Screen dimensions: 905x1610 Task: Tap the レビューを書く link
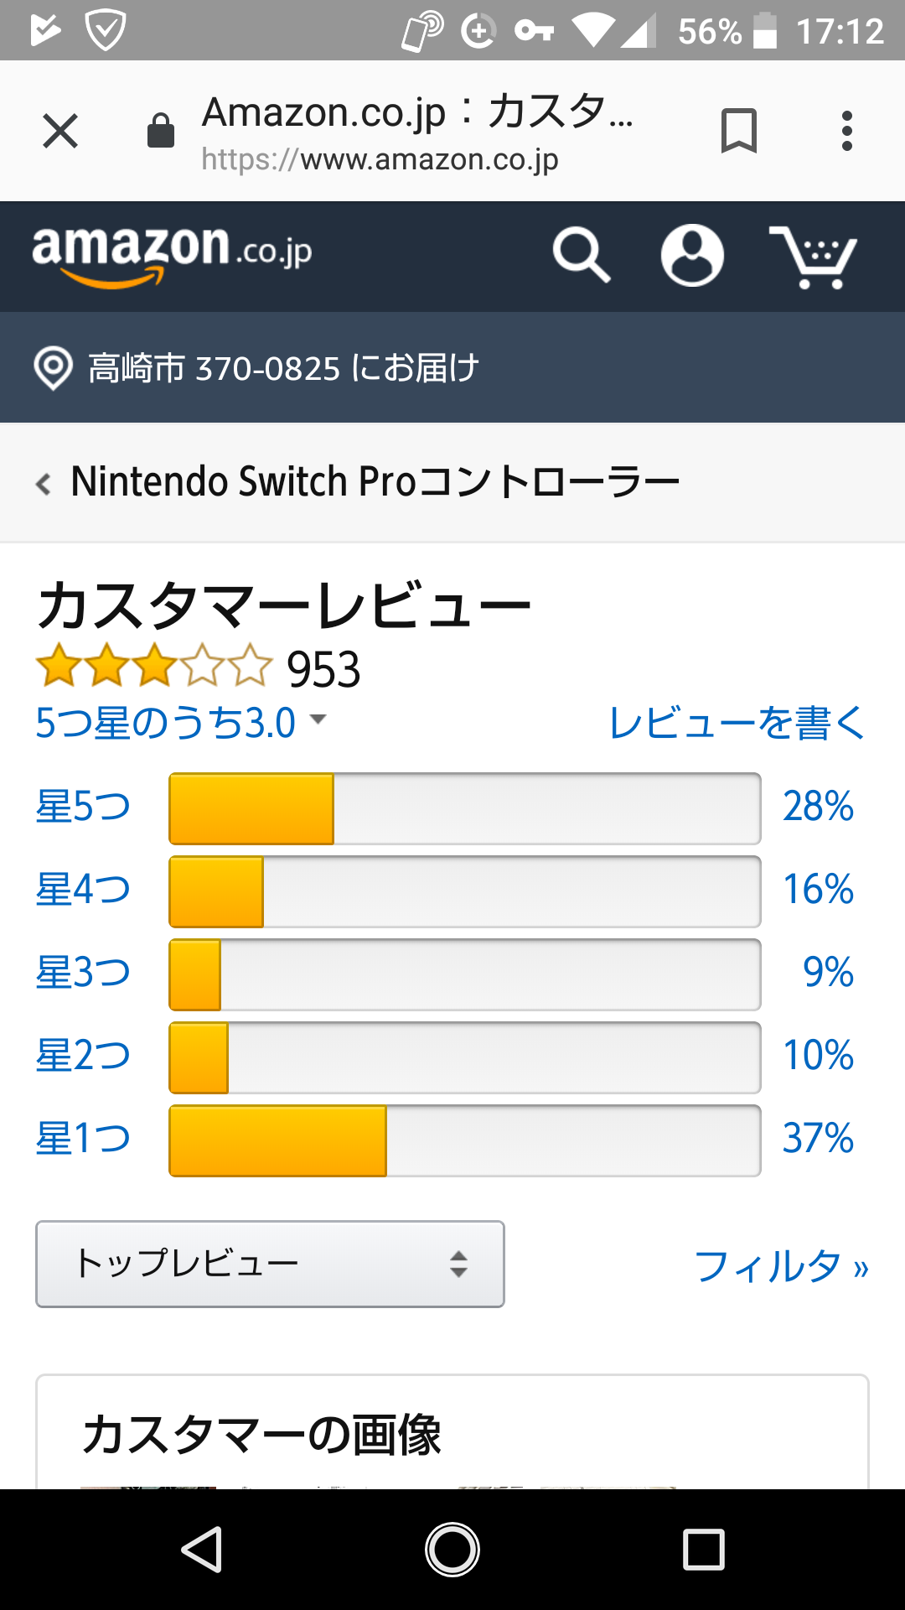737,723
